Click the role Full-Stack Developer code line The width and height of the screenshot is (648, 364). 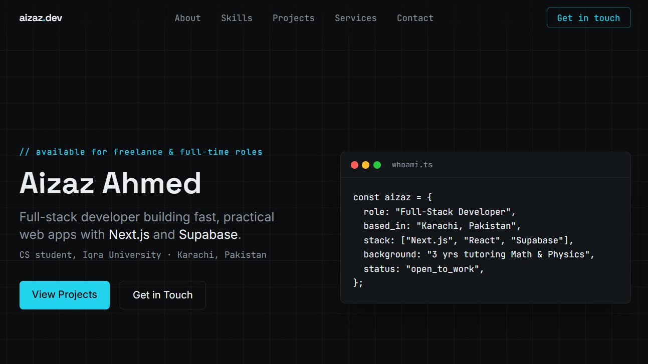click(x=440, y=212)
